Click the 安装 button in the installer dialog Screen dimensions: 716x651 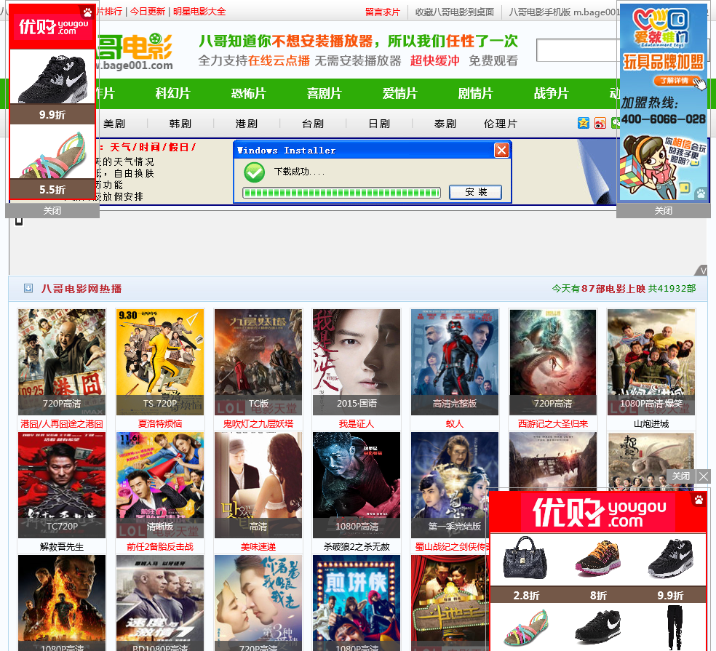[x=475, y=192]
